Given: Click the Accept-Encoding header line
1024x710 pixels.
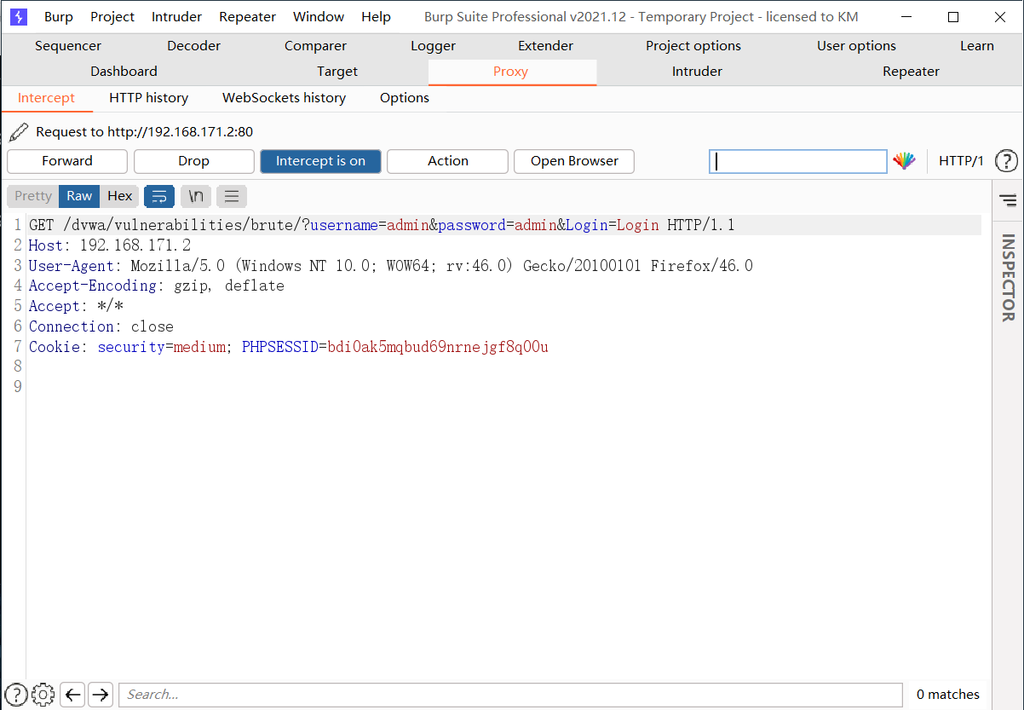Looking at the screenshot, I should (157, 286).
